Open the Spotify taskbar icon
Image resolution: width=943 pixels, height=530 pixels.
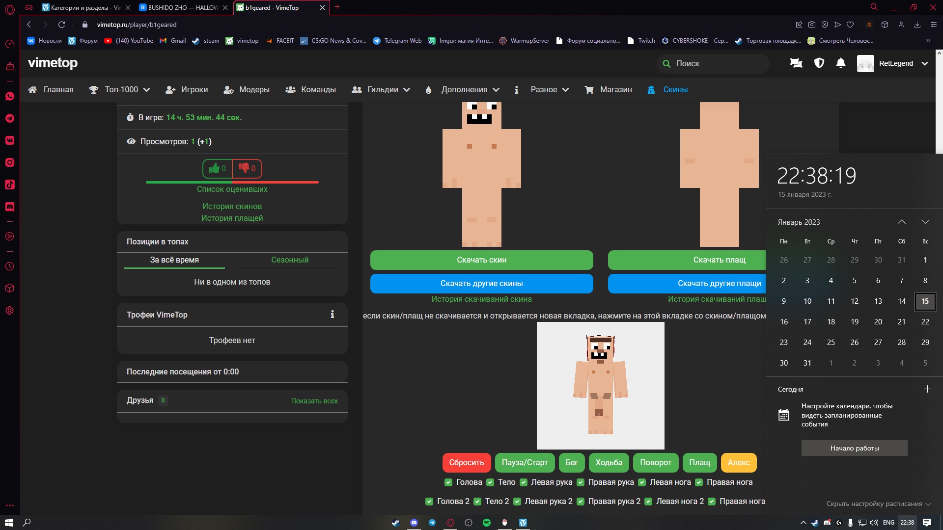coord(486,523)
